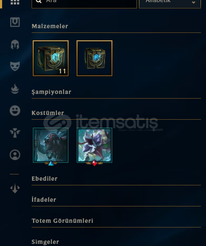Select the Materials chest sidebar icon
The width and height of the screenshot is (206, 246).
tap(15, 22)
